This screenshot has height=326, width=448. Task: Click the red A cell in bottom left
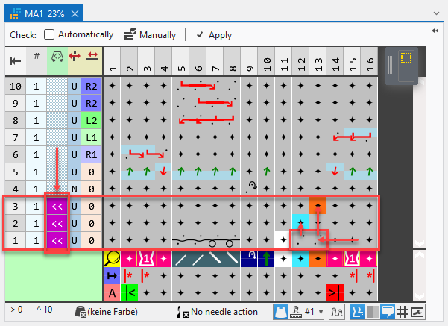(110, 292)
